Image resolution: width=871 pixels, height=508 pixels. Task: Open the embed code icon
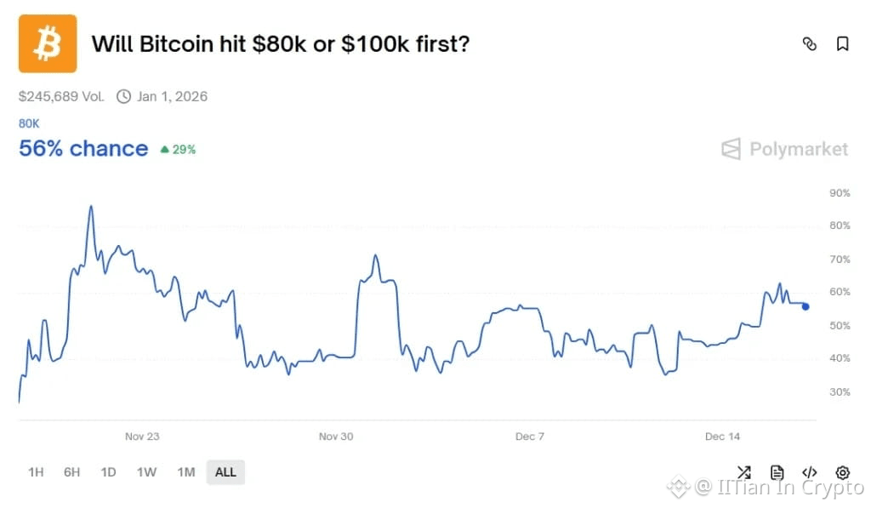tap(810, 472)
